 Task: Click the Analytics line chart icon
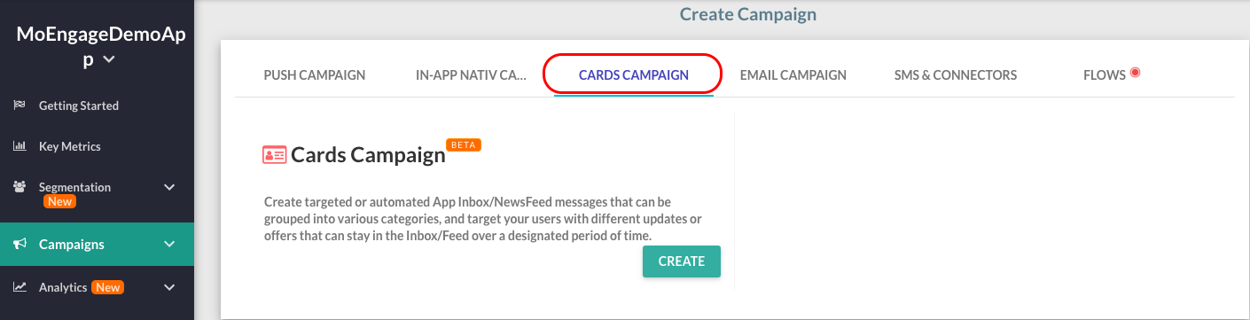[20, 287]
